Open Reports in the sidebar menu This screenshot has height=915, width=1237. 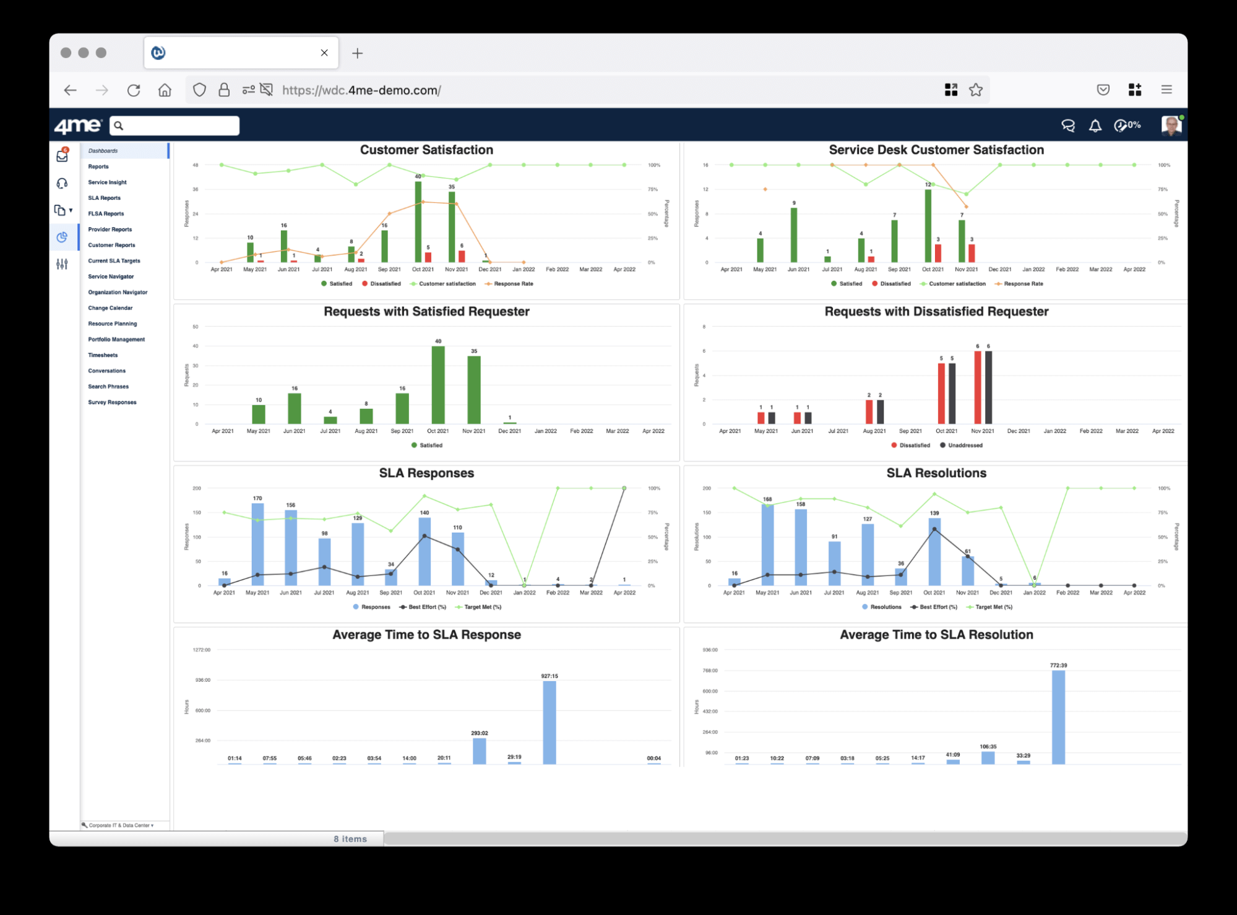coord(98,166)
